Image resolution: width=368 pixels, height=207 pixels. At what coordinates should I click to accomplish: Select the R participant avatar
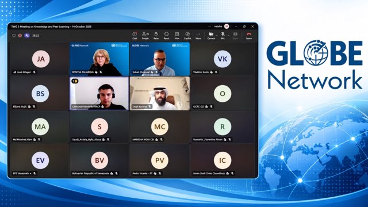tap(223, 126)
